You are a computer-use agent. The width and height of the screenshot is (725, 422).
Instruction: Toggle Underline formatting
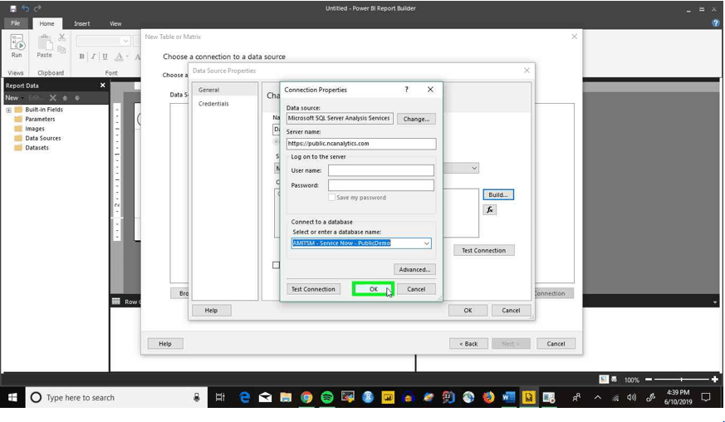point(105,56)
